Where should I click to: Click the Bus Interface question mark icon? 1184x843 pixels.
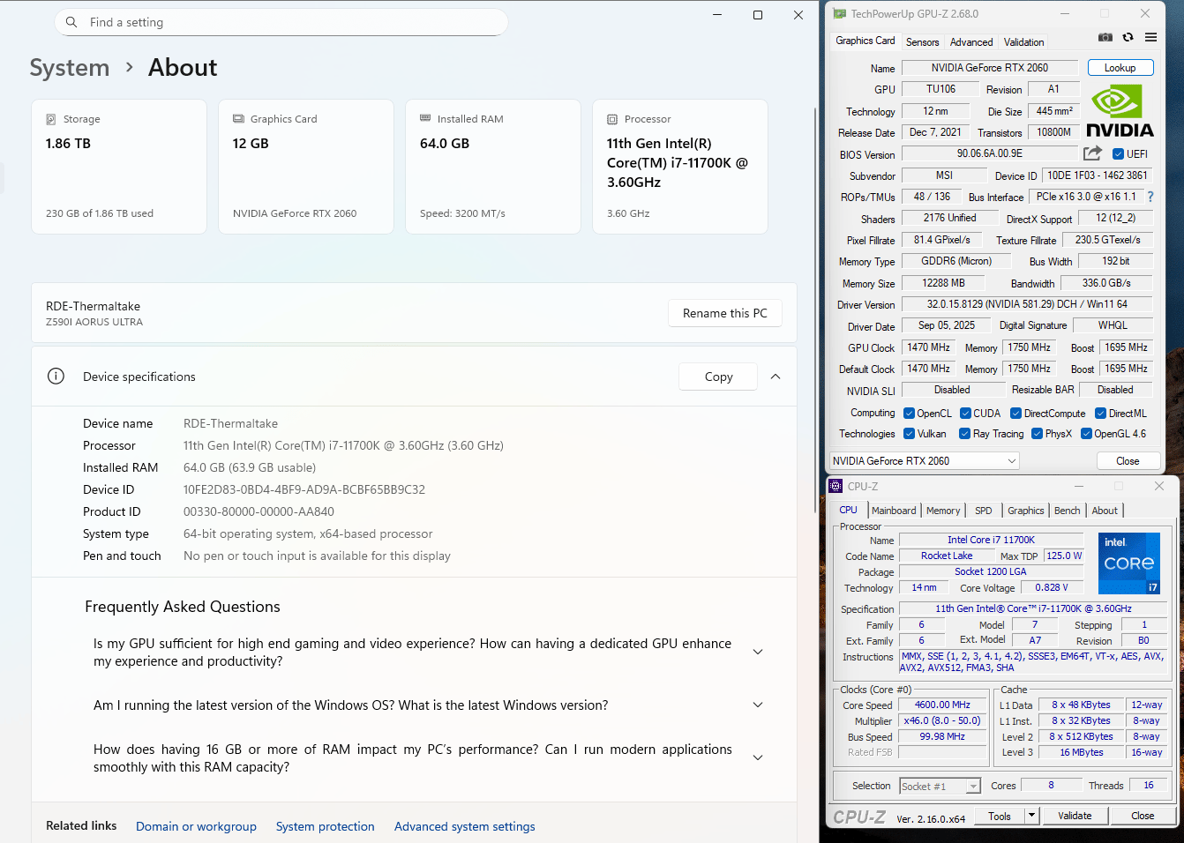(x=1150, y=197)
